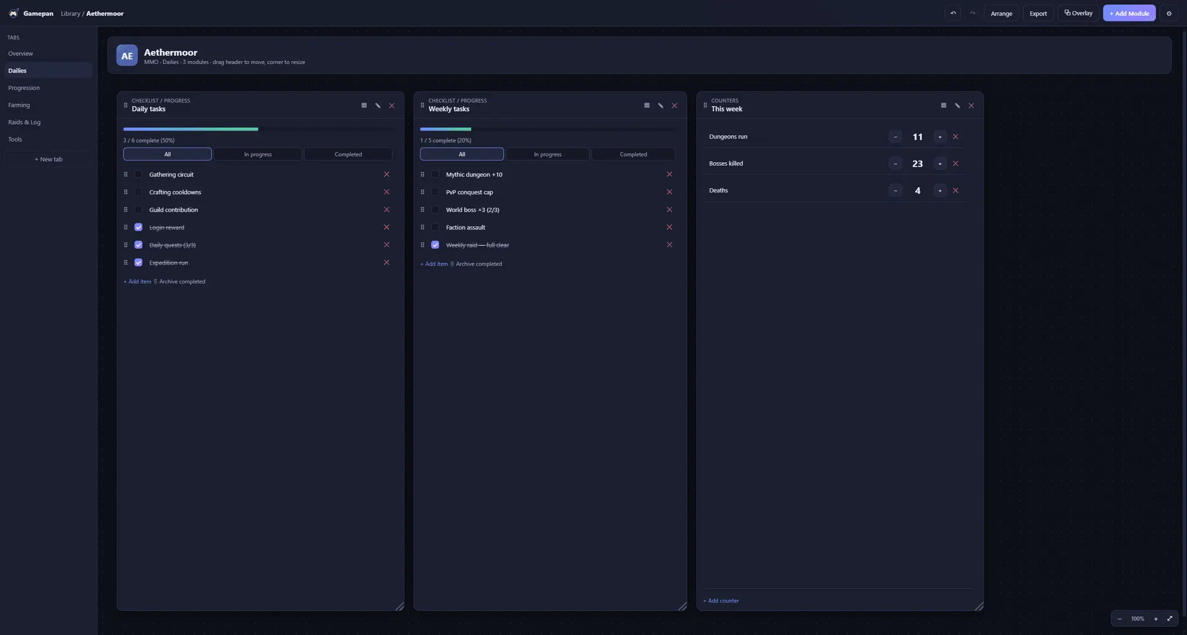Click + Add counter link
The height and width of the screenshot is (635, 1187).
tap(721, 601)
